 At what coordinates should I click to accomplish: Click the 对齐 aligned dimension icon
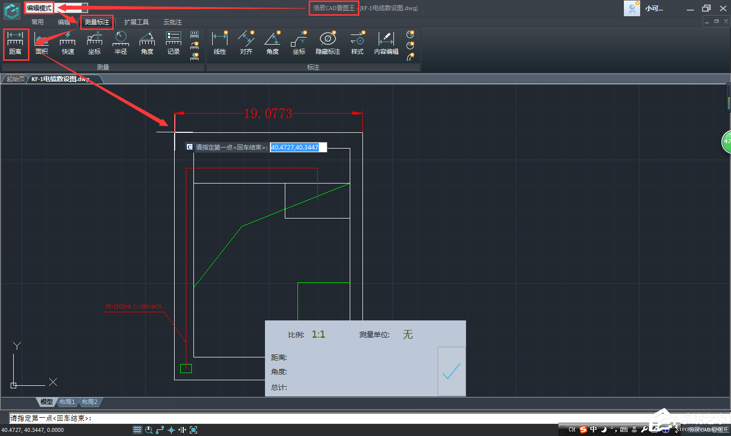tap(246, 43)
